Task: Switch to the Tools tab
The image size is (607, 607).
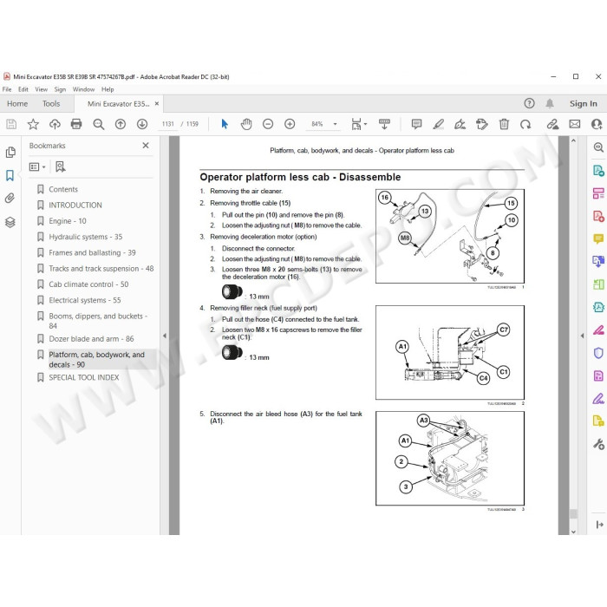Action: [x=51, y=104]
